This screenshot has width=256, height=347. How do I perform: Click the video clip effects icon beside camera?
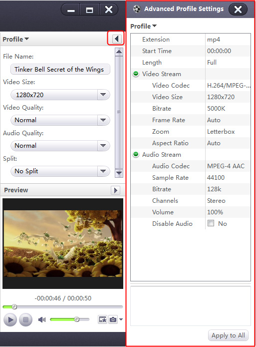[x=102, y=319]
